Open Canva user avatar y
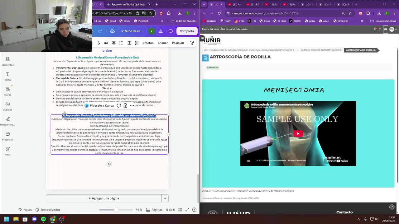The width and height of the screenshot is (399, 224). pos(151,31)
